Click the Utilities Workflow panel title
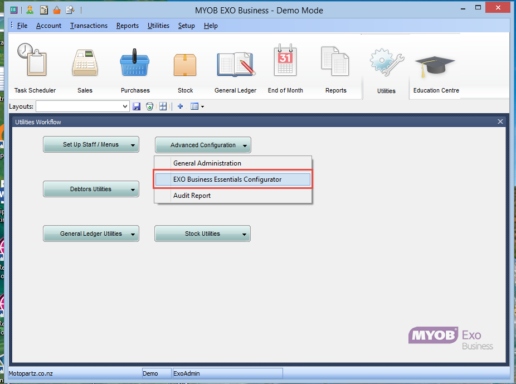 point(38,122)
